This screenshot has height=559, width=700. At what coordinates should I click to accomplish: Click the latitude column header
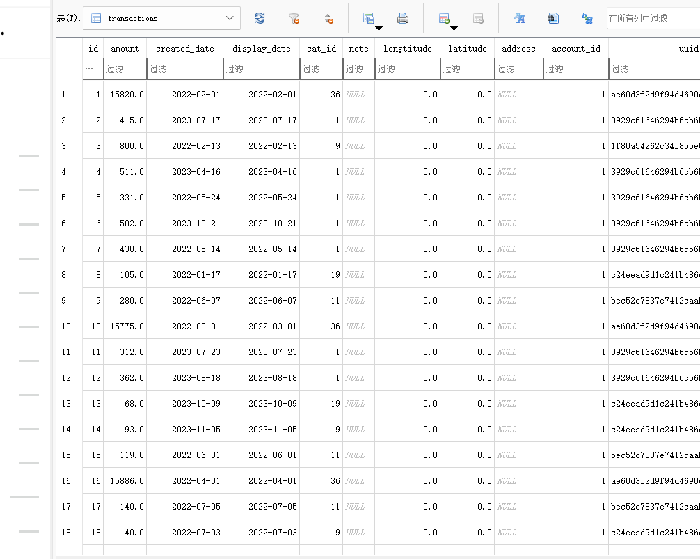click(x=468, y=48)
